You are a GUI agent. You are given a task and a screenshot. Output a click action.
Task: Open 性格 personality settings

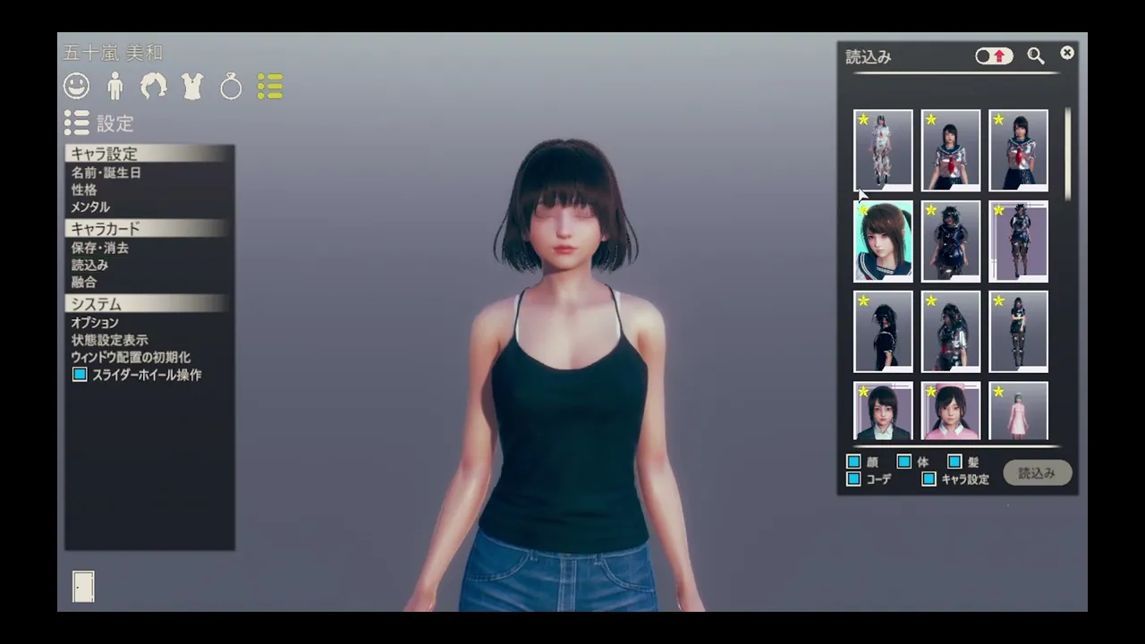point(84,190)
